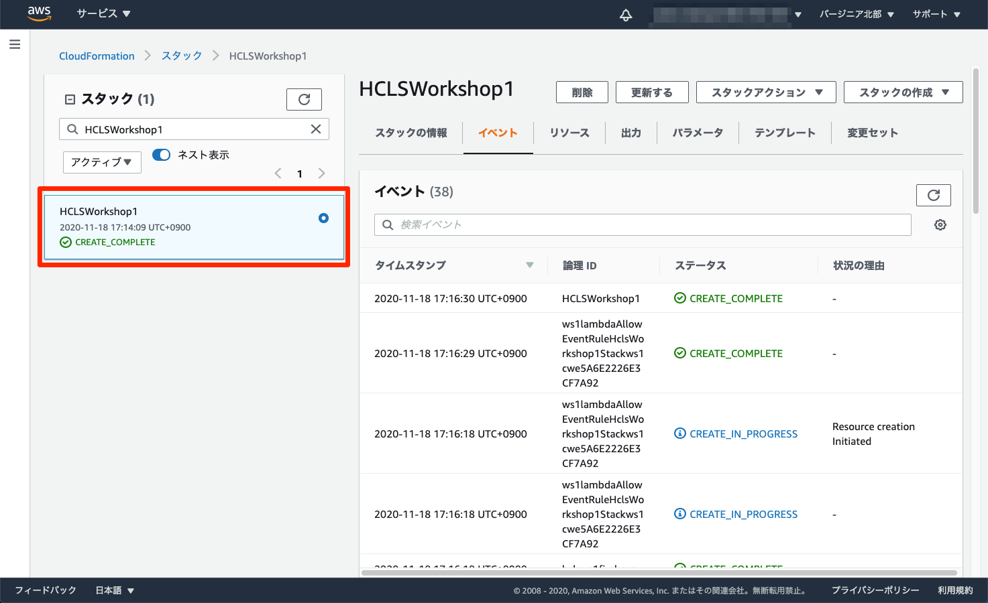The height and width of the screenshot is (603, 988).
Task: Collapse the stacks panel minus icon
Action: coord(70,99)
